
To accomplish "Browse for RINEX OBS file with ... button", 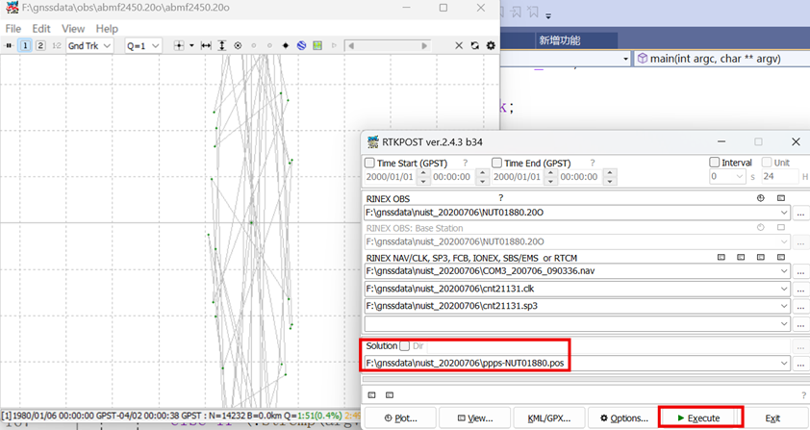I will coord(800,213).
